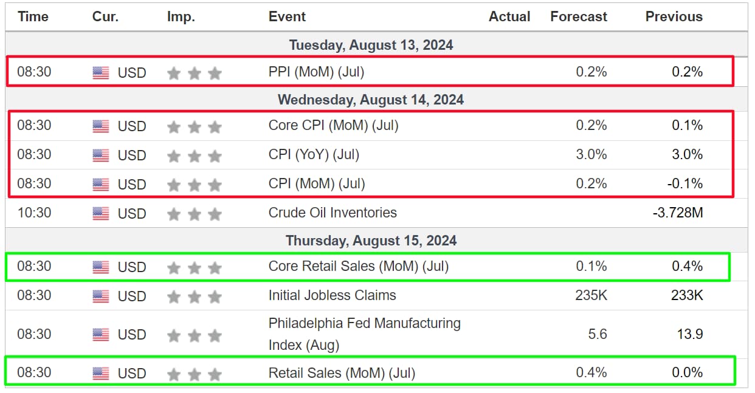Select the Thursday, August 15, 2024 date row
755x393 pixels.
pyautogui.click(x=377, y=241)
